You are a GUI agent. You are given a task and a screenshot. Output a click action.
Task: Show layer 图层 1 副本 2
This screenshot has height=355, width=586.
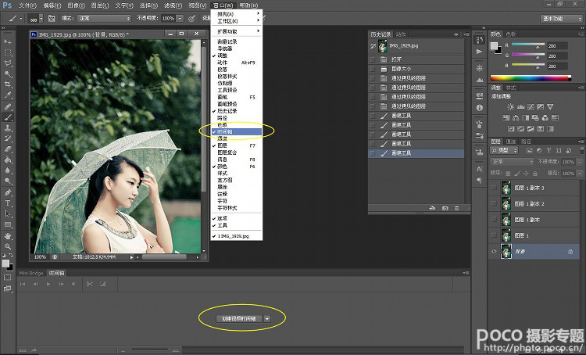(x=494, y=203)
